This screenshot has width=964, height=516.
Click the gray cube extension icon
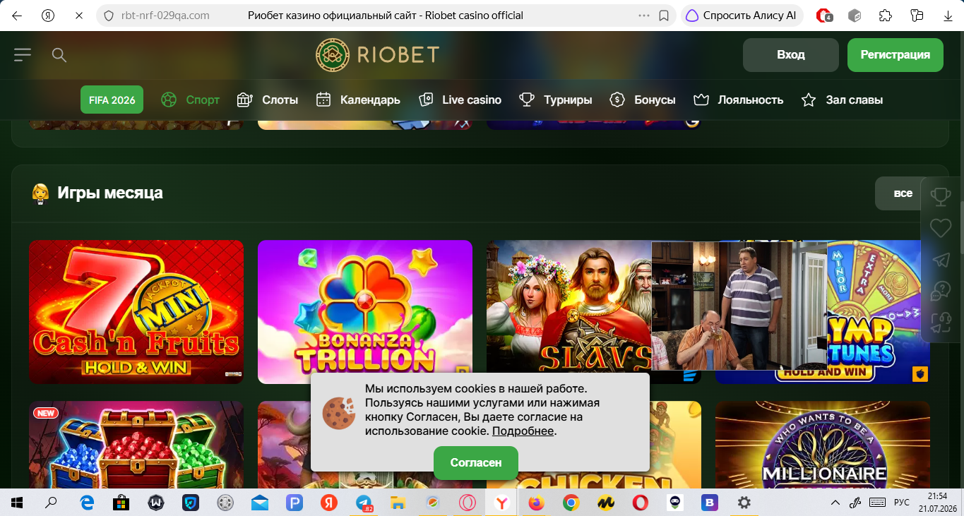[x=855, y=16]
